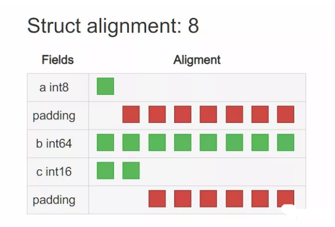The height and width of the screenshot is (227, 335).
Task: Click the 'Fields' column header
Action: click(58, 60)
